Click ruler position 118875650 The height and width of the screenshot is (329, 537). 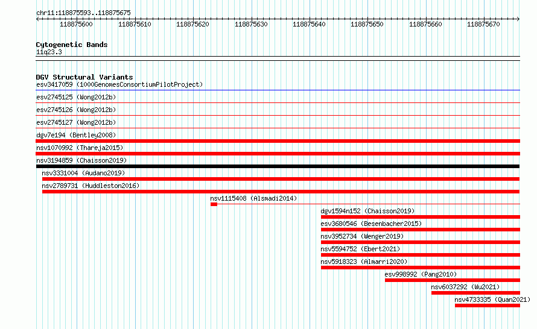click(367, 24)
